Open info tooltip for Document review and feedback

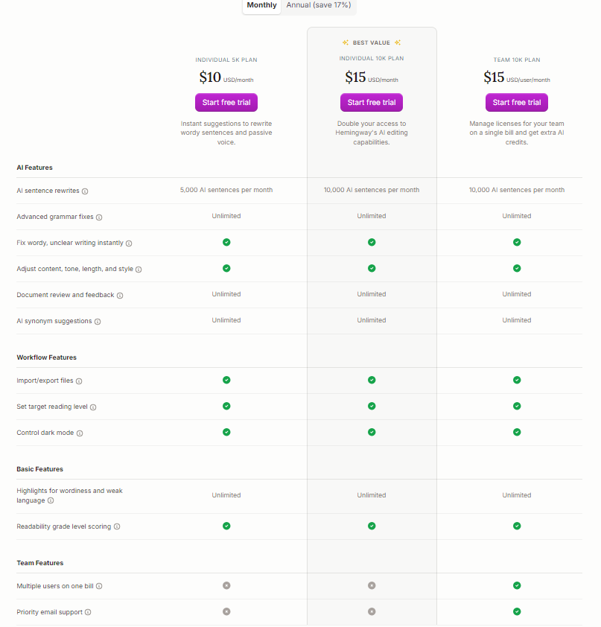tap(120, 296)
